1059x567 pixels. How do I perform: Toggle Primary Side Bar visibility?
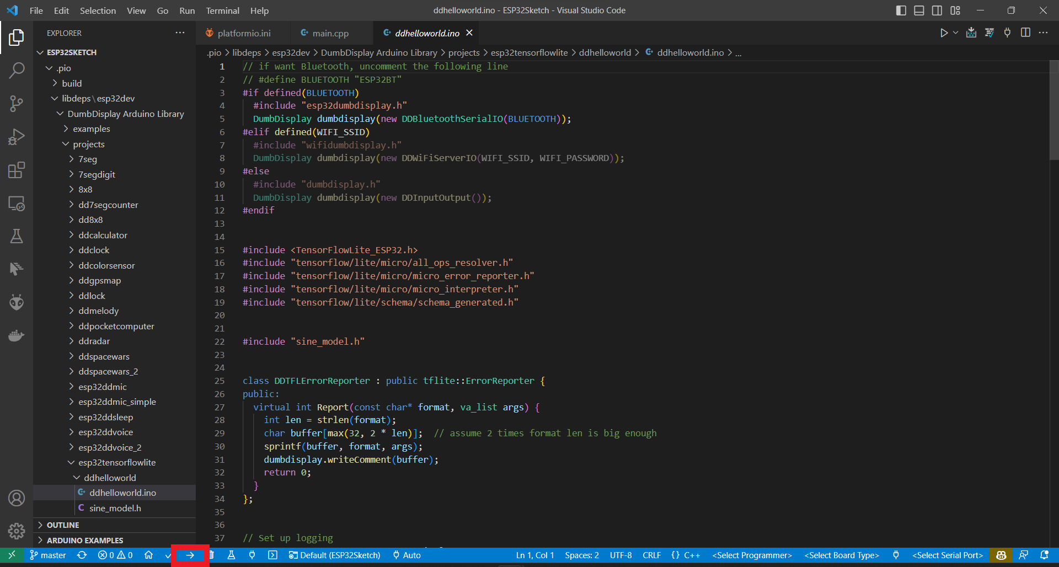pyautogui.click(x=901, y=10)
